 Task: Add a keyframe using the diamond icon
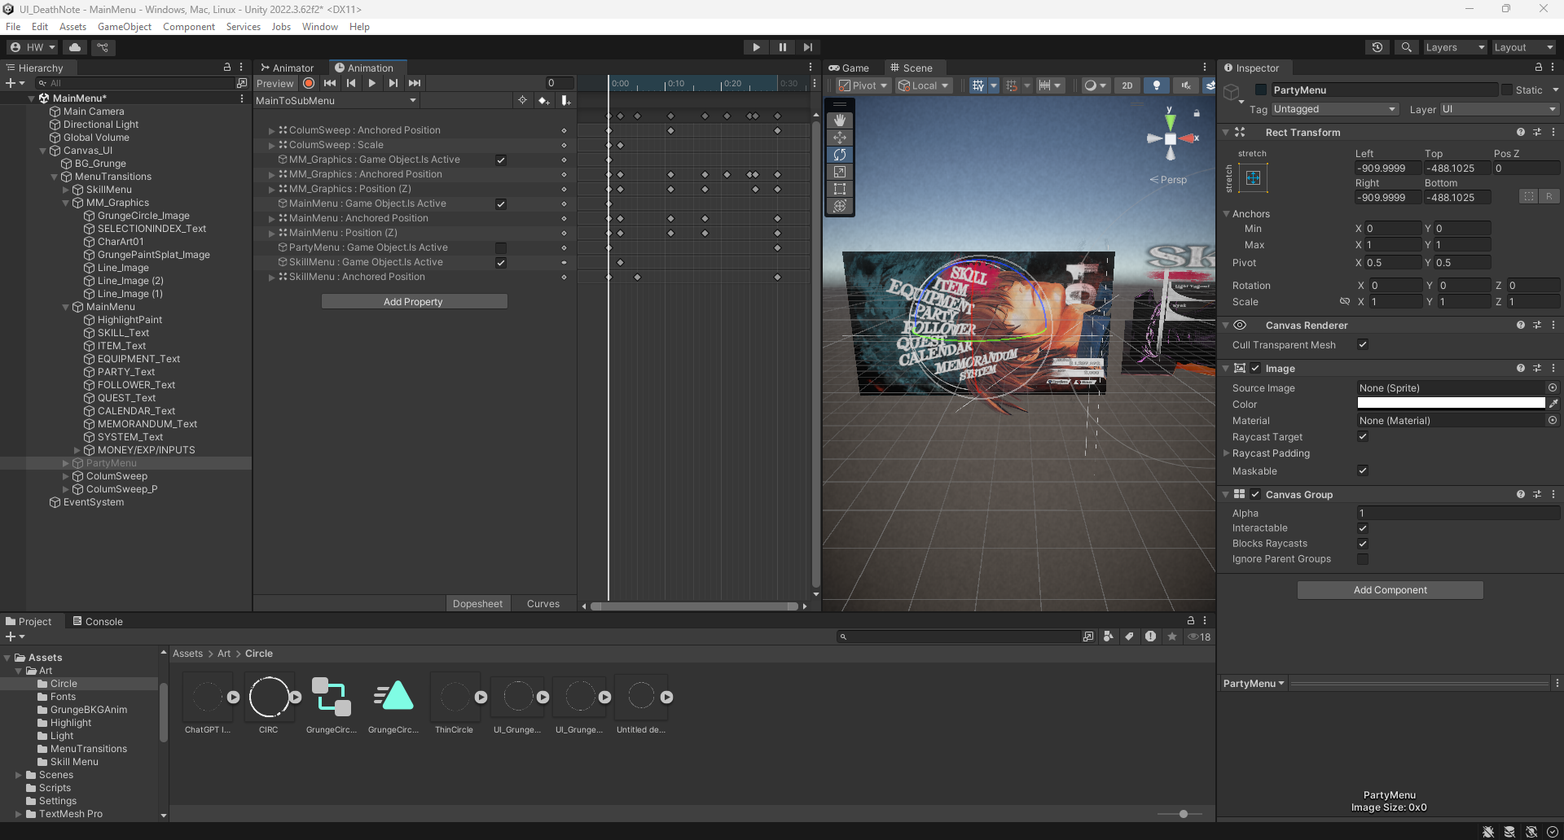[543, 100]
